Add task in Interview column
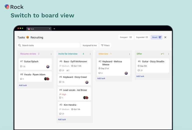192x130 pixels. pyautogui.click(x=101, y=78)
